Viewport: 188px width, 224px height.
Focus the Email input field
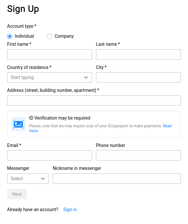50,155
